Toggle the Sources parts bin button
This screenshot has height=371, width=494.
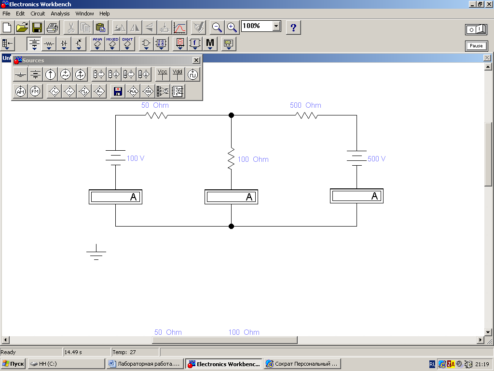34,44
